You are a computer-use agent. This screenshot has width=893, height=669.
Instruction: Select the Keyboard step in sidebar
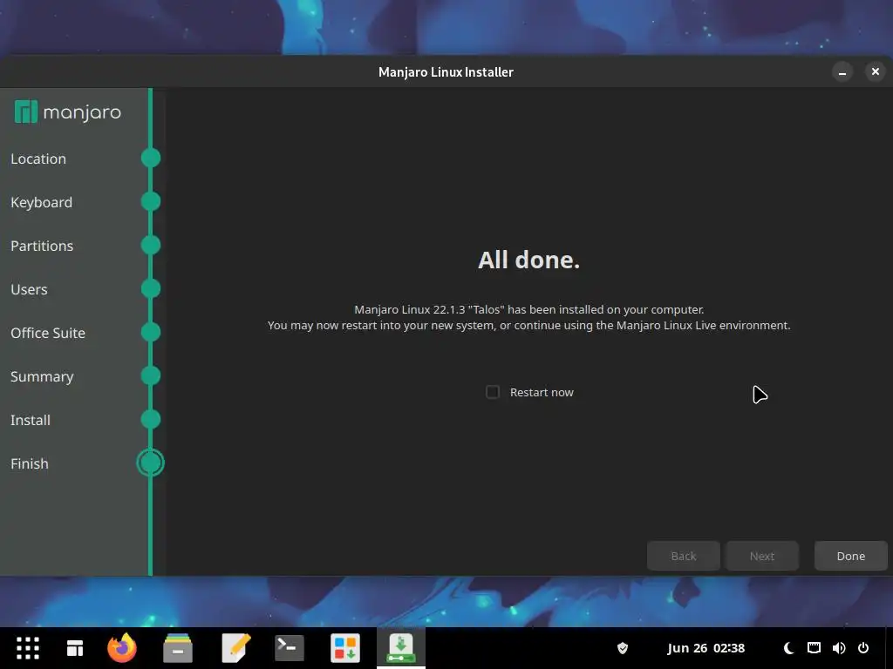41,202
